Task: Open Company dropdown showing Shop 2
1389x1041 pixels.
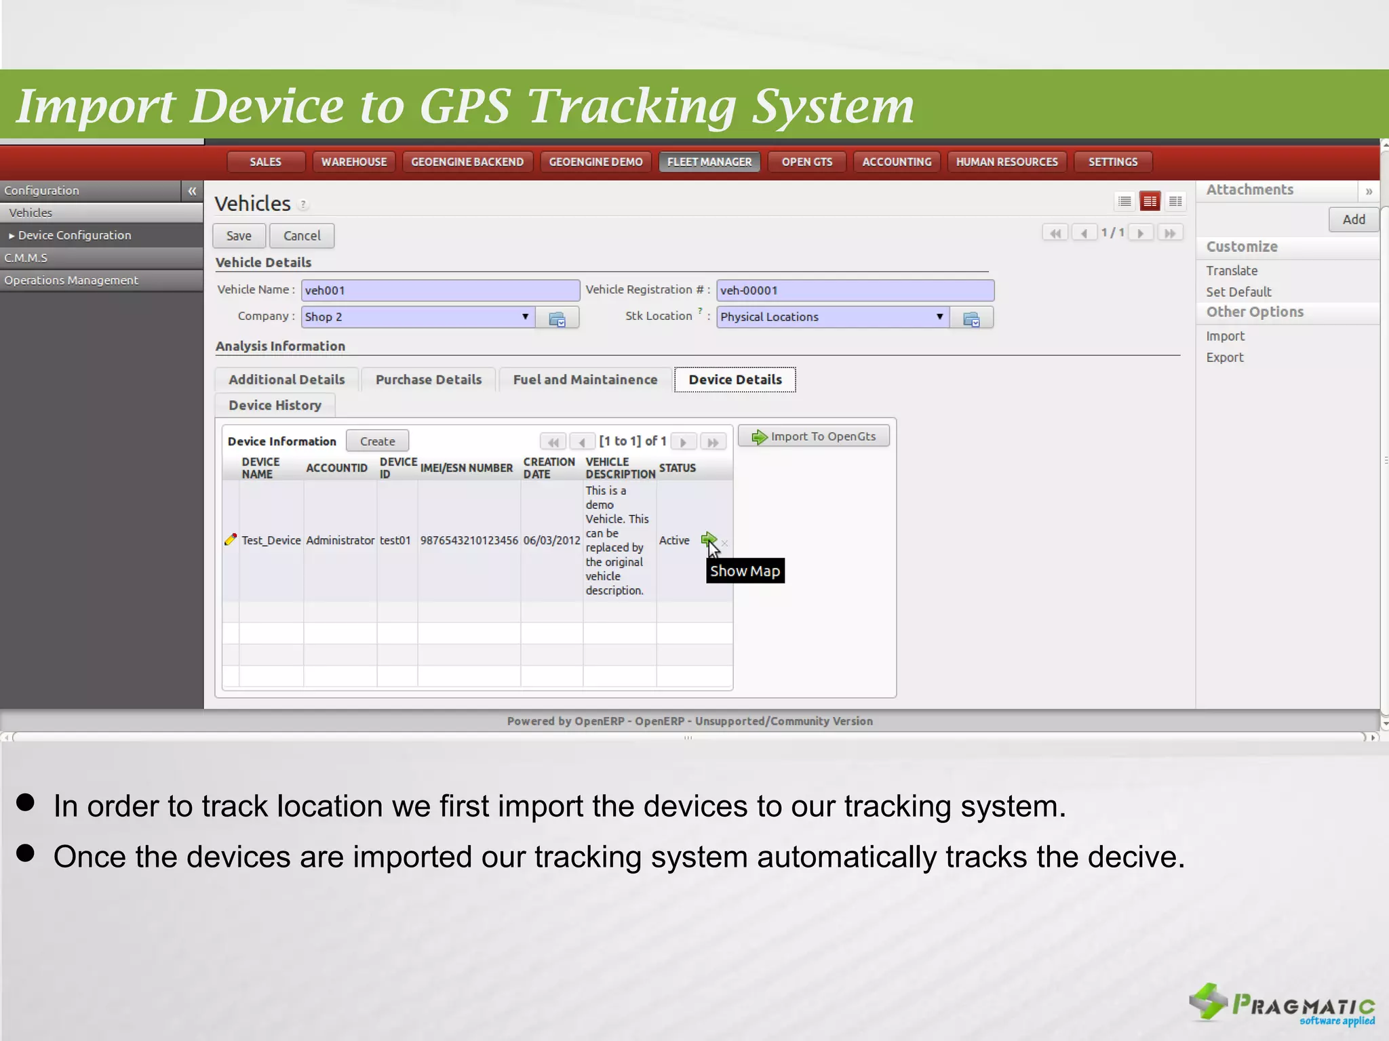Action: click(x=418, y=317)
